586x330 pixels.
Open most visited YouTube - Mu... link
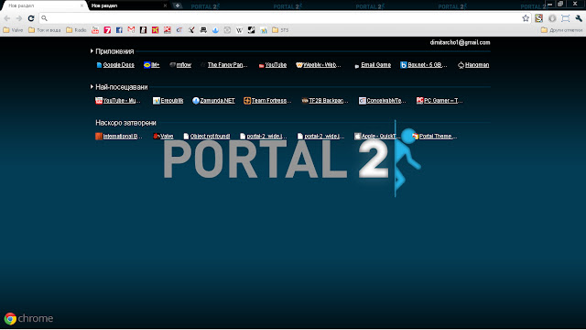click(x=118, y=100)
